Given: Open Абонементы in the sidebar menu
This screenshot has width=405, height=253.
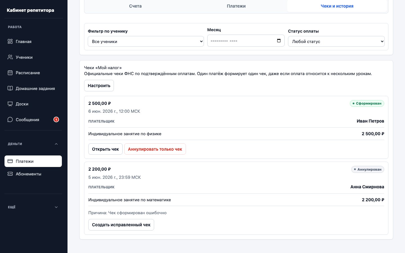Looking at the screenshot, I should [33, 174].
